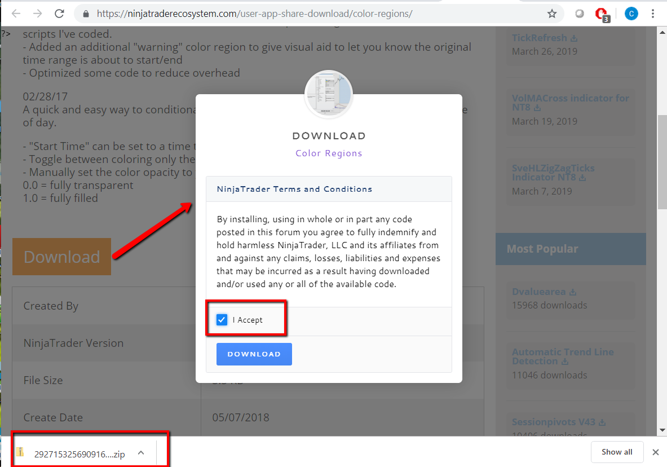Click the vertical scrollbar thumb
Image resolution: width=667 pixels, height=467 pixels.
(662, 162)
